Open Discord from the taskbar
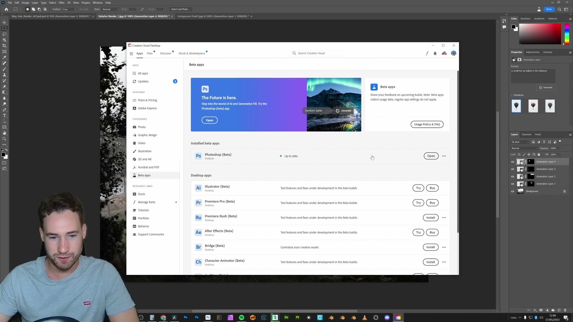 click(387, 318)
